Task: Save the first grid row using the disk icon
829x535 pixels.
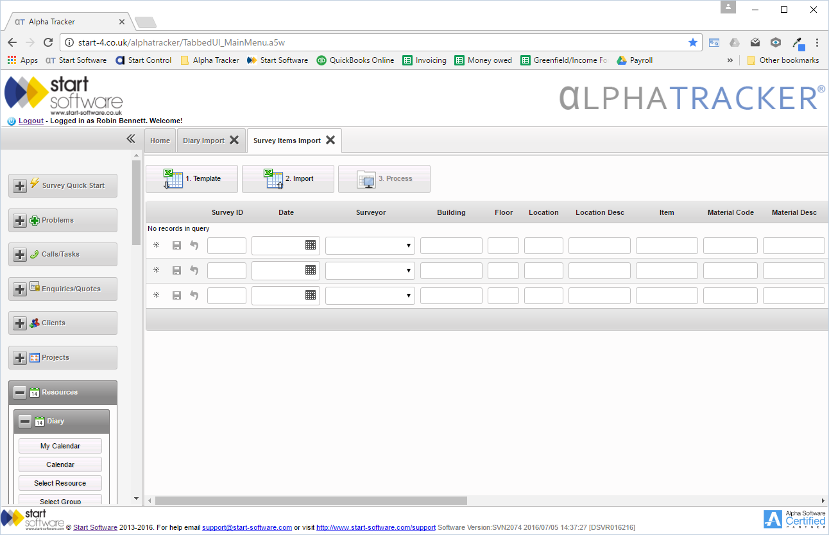Action: click(176, 245)
